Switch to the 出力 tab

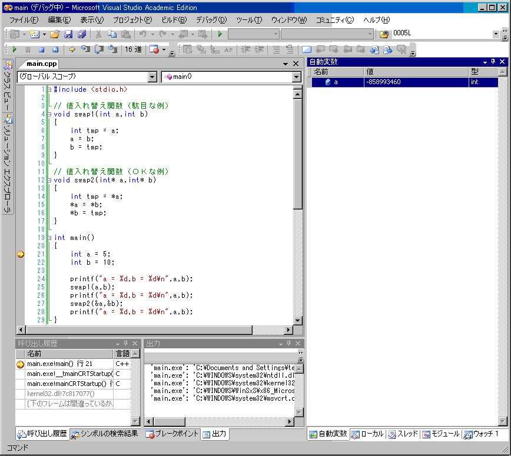214,434
